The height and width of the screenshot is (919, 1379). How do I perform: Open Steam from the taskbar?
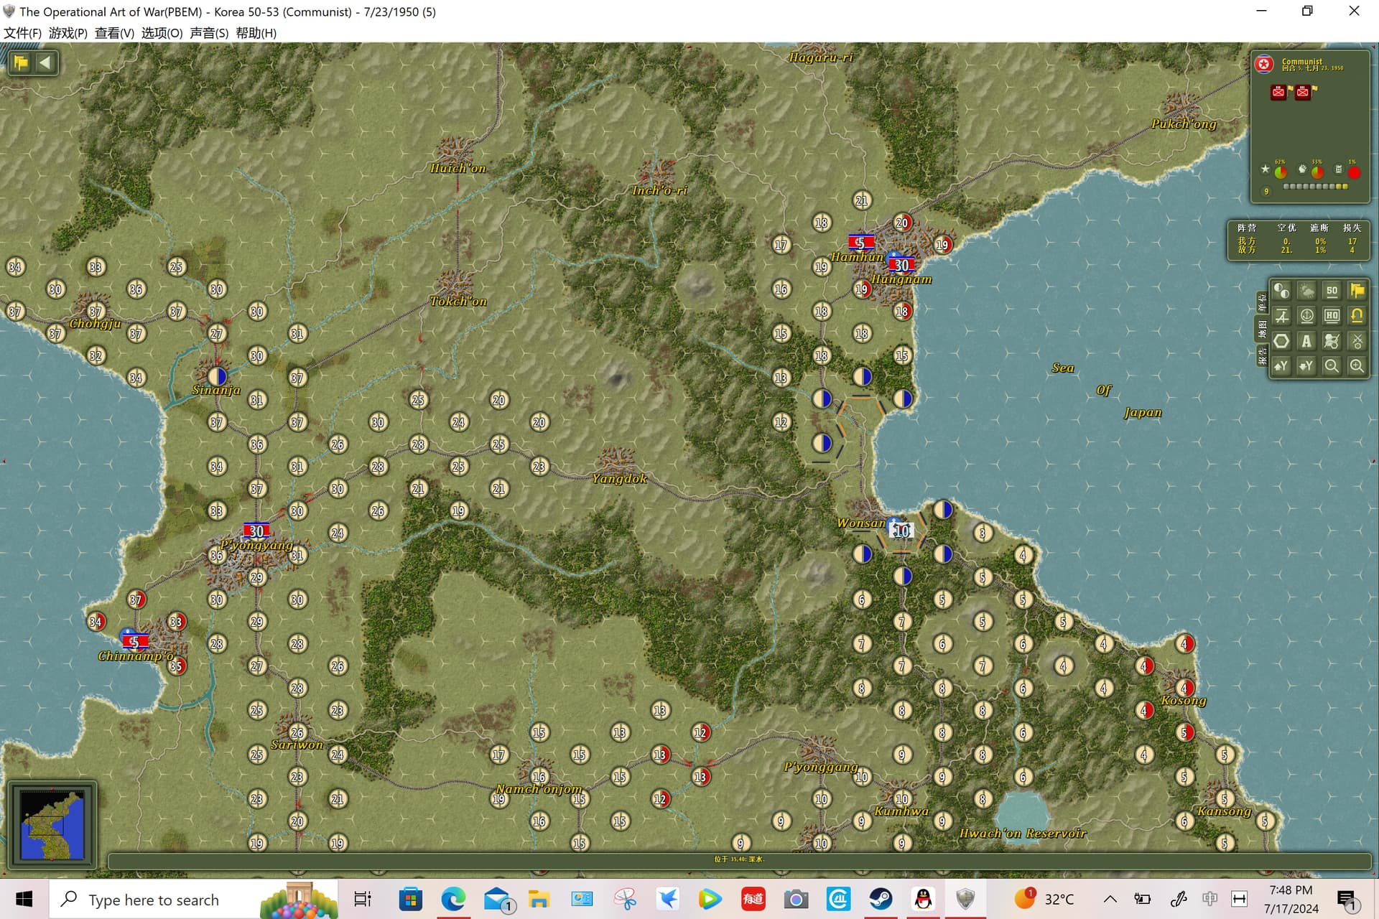pyautogui.click(x=881, y=899)
